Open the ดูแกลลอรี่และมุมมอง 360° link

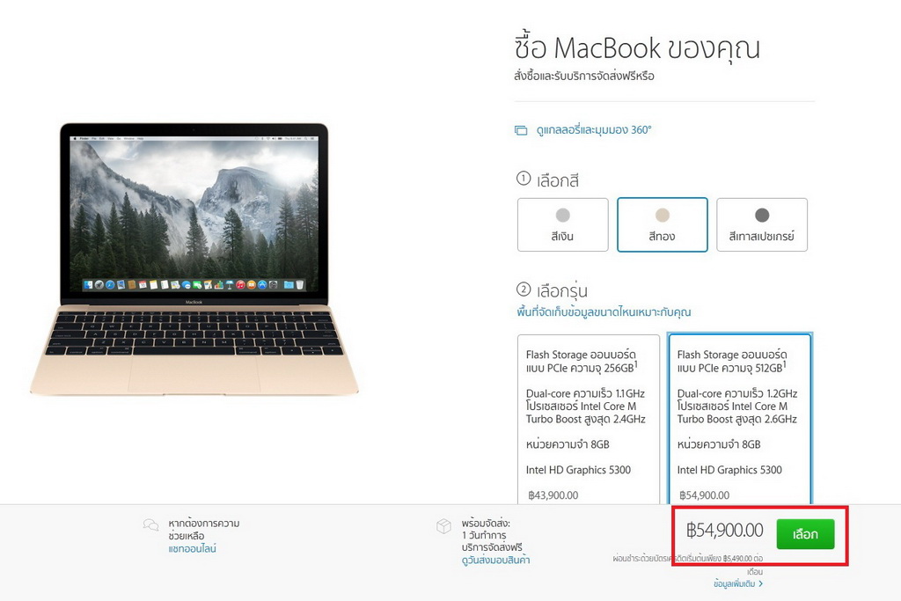594,130
